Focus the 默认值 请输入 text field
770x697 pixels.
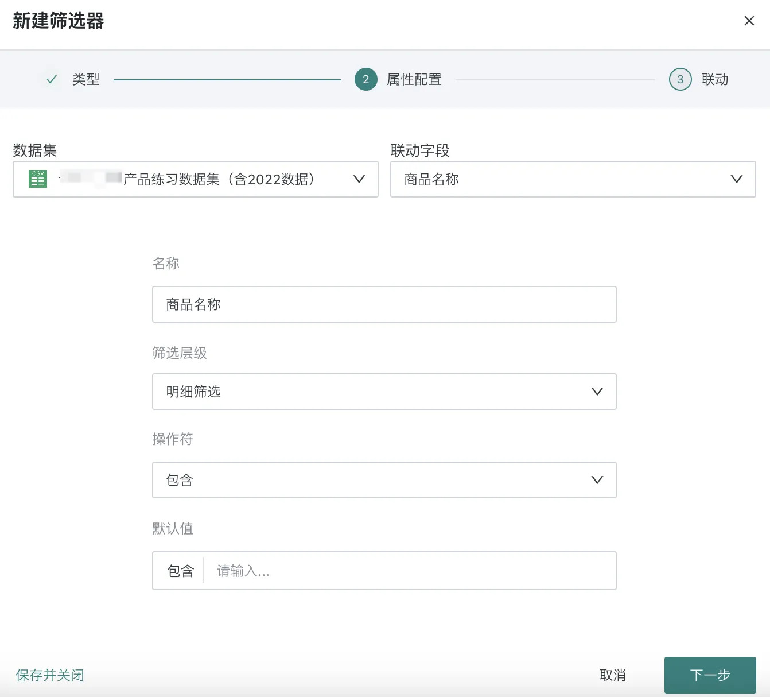tap(407, 571)
